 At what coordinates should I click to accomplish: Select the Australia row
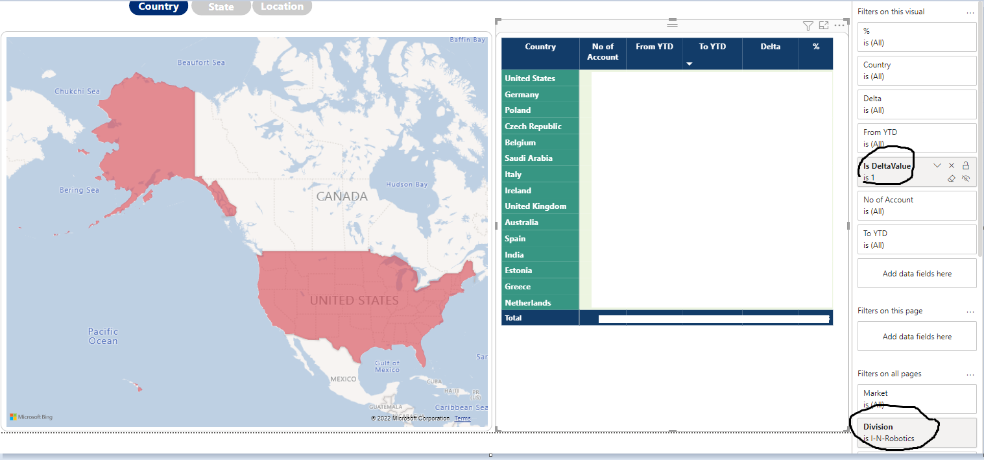coord(540,222)
